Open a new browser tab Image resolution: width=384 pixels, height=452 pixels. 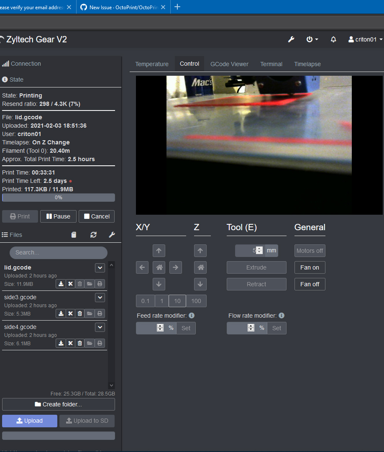pos(177,7)
